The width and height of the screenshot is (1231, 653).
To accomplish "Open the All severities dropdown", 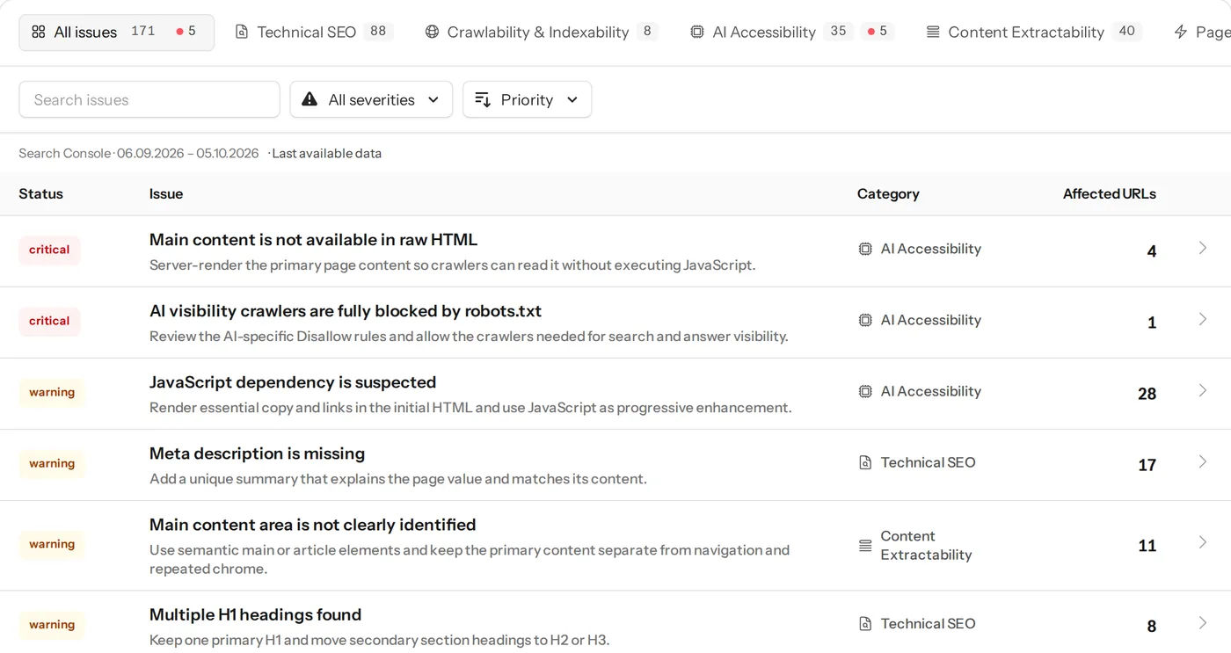I will (371, 99).
